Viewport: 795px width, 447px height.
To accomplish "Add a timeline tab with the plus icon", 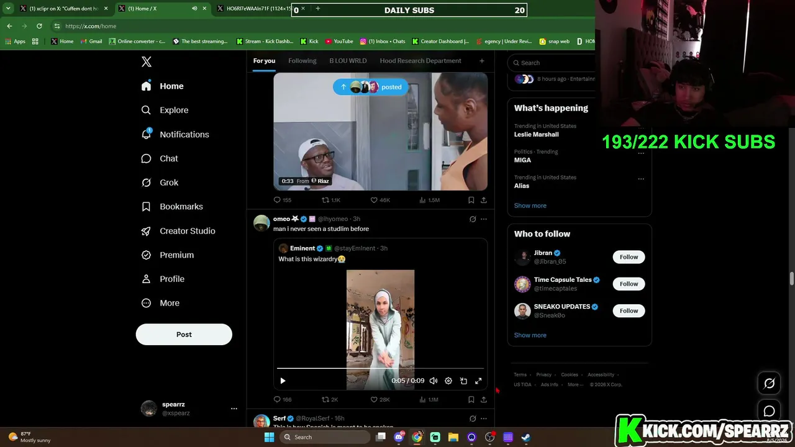I will click(x=481, y=61).
